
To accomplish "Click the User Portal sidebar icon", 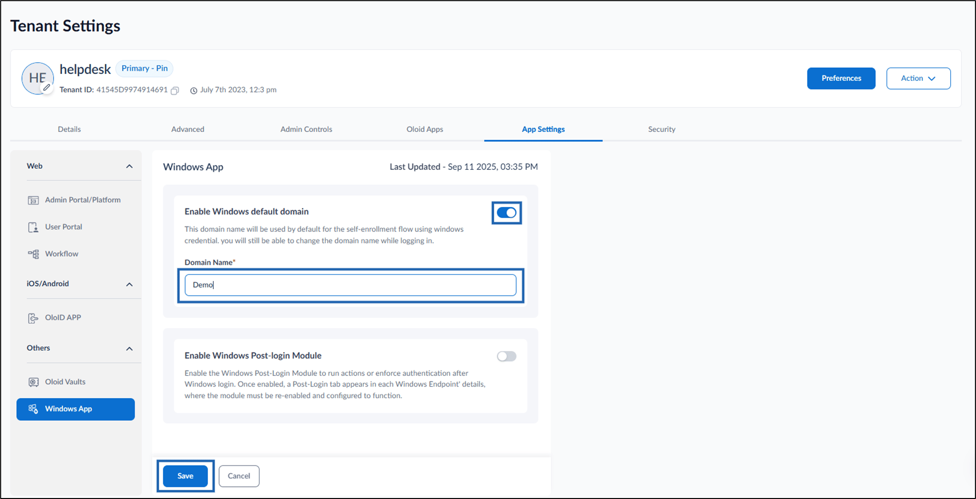I will click(33, 227).
